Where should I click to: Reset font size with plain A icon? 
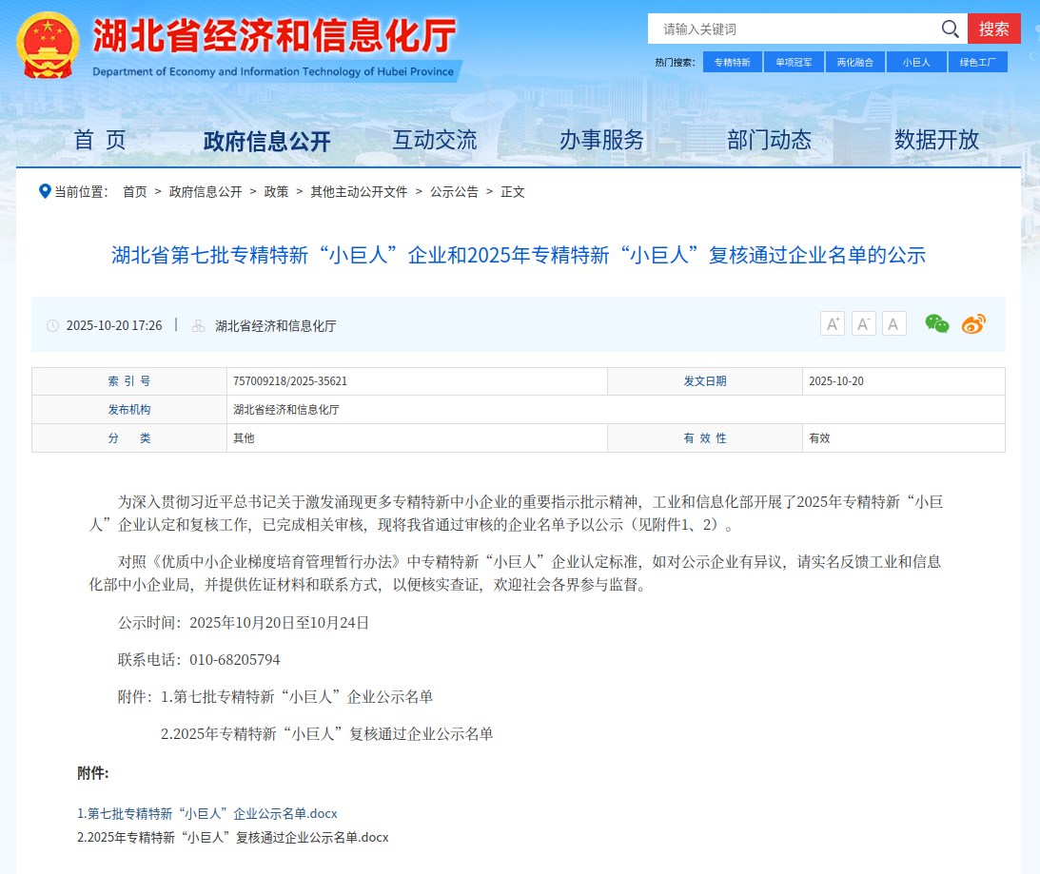893,324
